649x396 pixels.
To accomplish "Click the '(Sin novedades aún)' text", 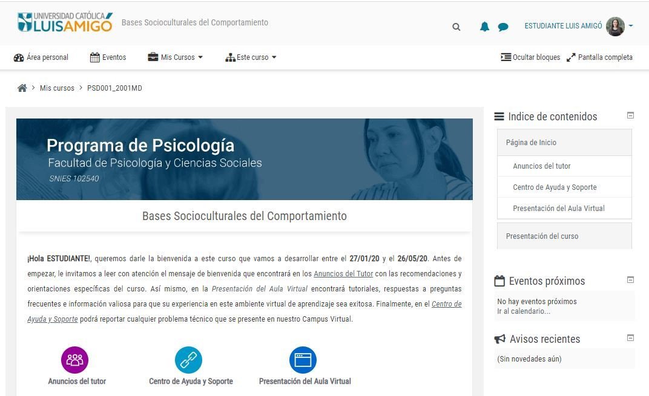I will pos(529,359).
